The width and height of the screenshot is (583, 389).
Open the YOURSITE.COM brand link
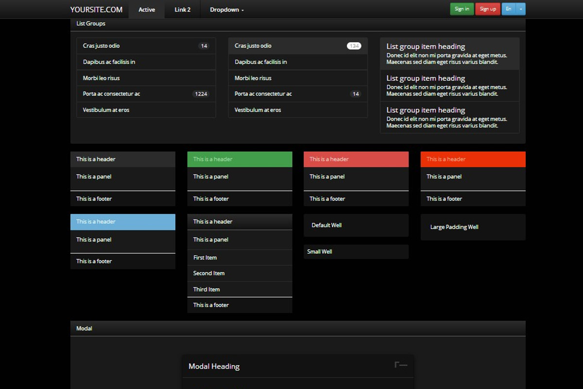[x=96, y=9]
